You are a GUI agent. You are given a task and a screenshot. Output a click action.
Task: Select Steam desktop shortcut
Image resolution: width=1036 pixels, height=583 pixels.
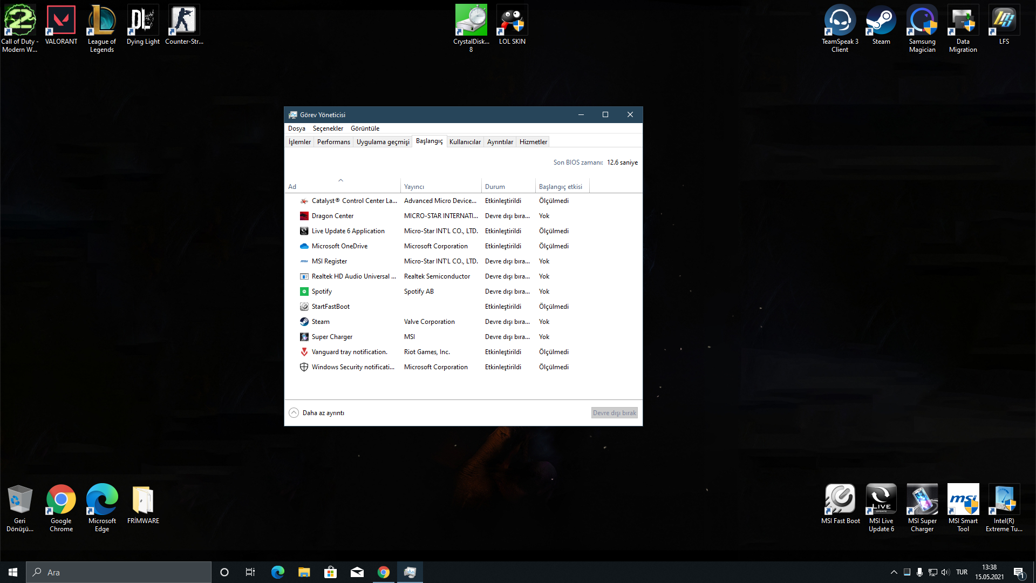point(881,24)
